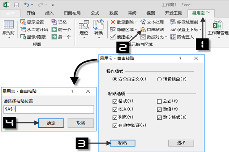Image resolution: width=229 pixels, height=152 pixels.
Task: Select the 预设组合(P) radio button
Action: click(159, 79)
